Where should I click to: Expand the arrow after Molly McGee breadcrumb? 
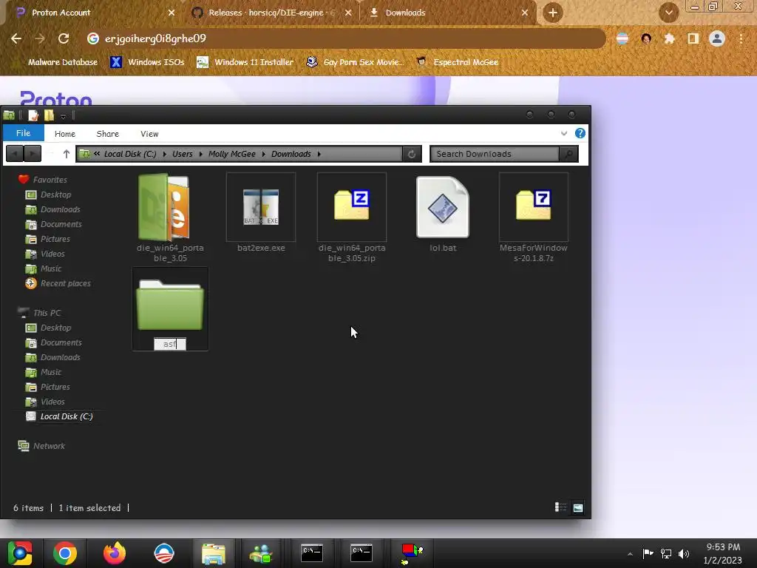click(x=264, y=154)
